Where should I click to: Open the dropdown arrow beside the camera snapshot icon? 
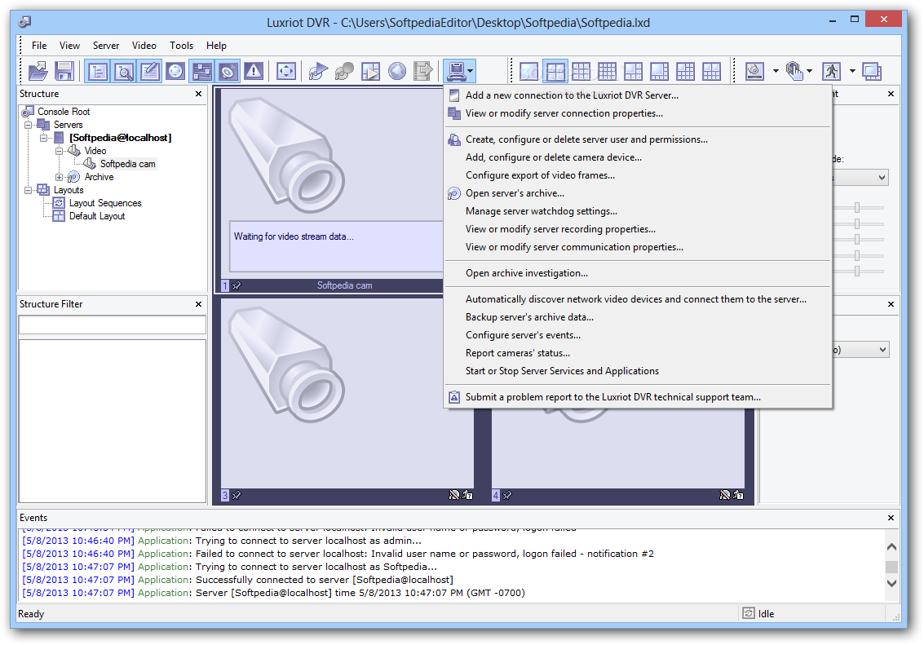click(x=776, y=71)
